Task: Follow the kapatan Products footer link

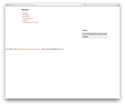Action: point(23,49)
